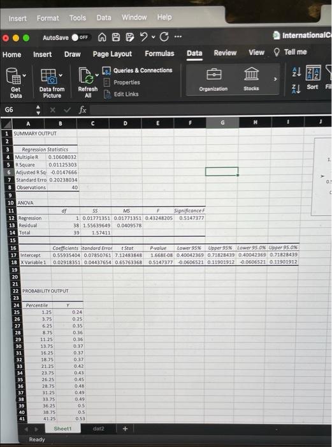Open the Insert ribbon tab

pos(43,54)
